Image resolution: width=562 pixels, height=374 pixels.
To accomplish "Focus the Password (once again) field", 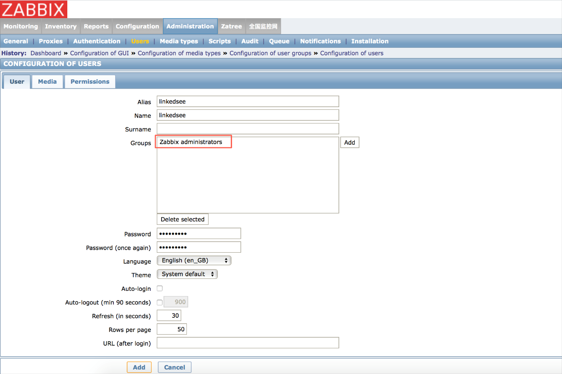I will [x=199, y=247].
